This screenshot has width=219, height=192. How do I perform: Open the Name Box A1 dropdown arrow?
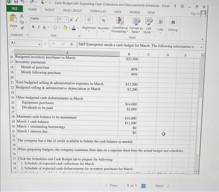(x=39, y=44)
